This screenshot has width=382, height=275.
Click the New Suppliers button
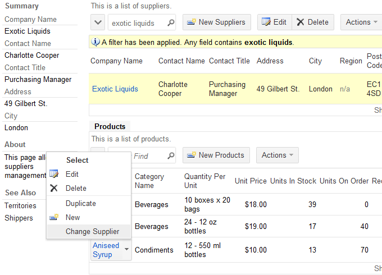coord(217,22)
